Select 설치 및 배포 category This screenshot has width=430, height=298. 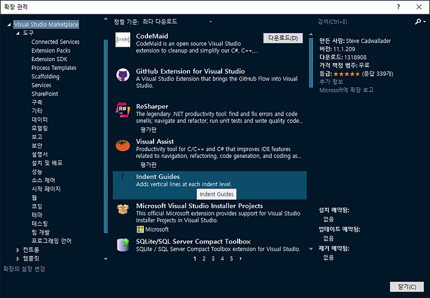(x=47, y=163)
